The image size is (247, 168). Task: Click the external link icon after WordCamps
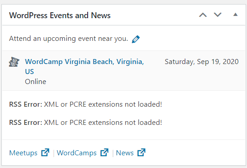(x=104, y=153)
